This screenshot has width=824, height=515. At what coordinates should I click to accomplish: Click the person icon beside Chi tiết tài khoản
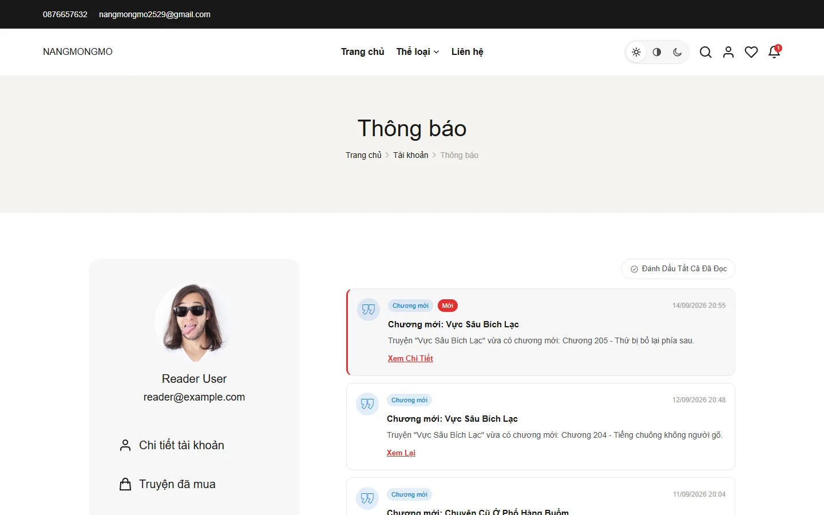point(125,445)
